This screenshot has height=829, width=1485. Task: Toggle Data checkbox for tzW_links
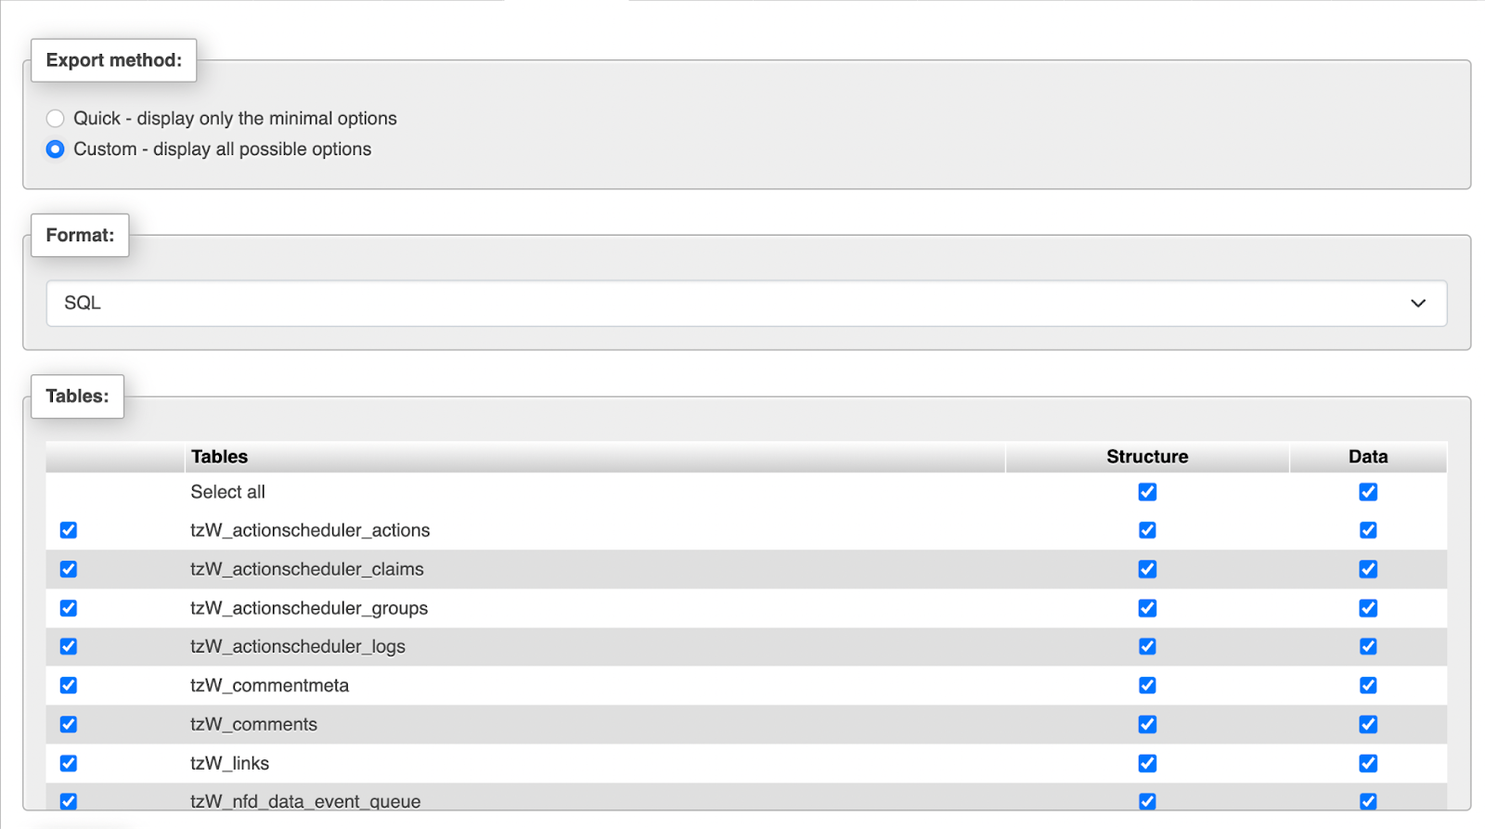pyautogui.click(x=1368, y=763)
